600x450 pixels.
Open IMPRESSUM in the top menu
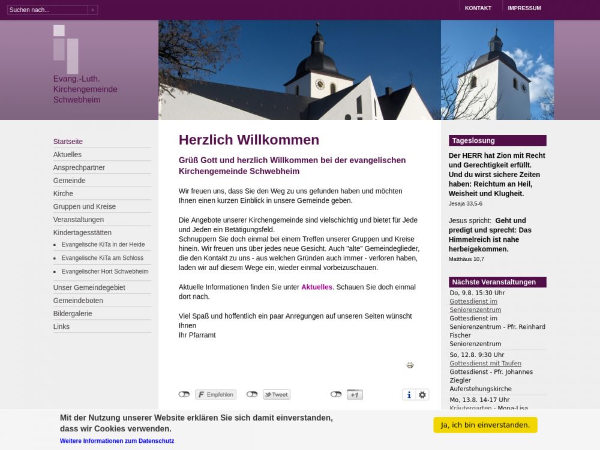coord(524,8)
